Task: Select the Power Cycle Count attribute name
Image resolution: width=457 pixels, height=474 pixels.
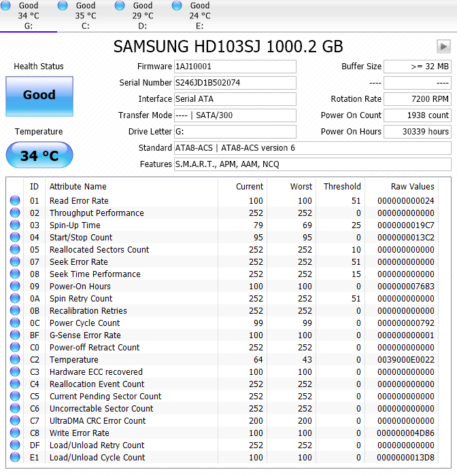Action: point(85,323)
